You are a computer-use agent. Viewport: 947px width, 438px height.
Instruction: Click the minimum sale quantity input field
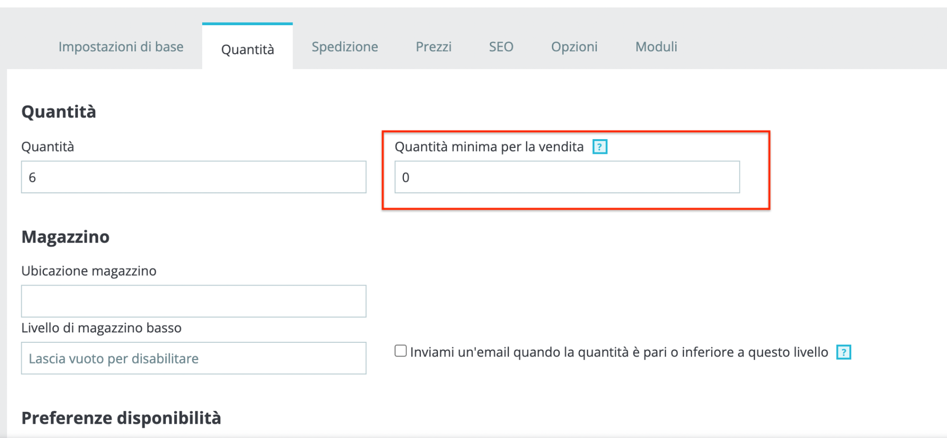tap(567, 177)
